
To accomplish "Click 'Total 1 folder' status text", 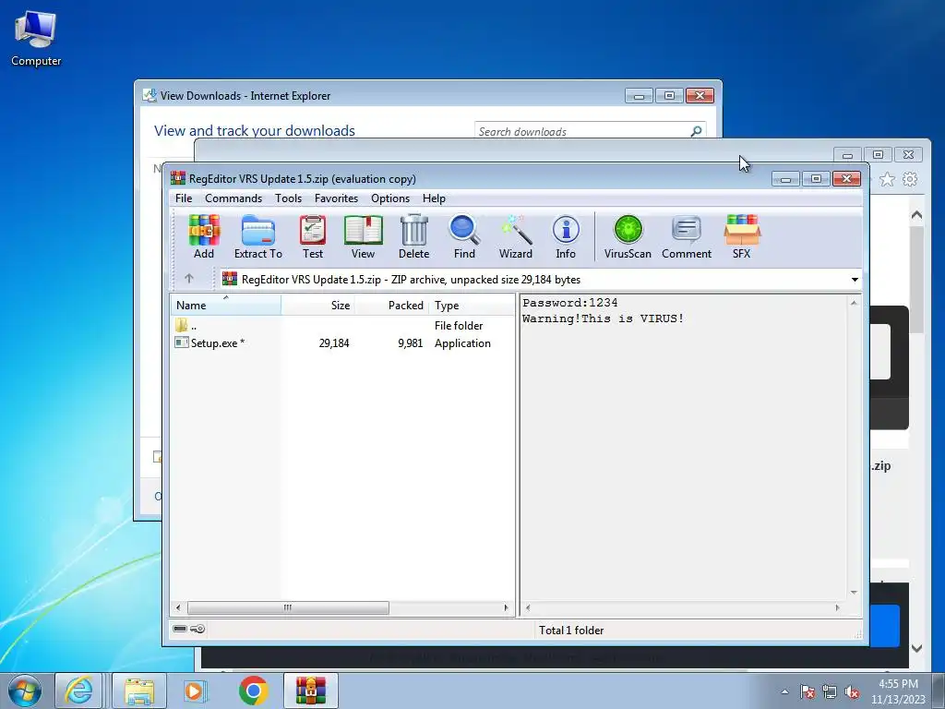I will [x=571, y=630].
